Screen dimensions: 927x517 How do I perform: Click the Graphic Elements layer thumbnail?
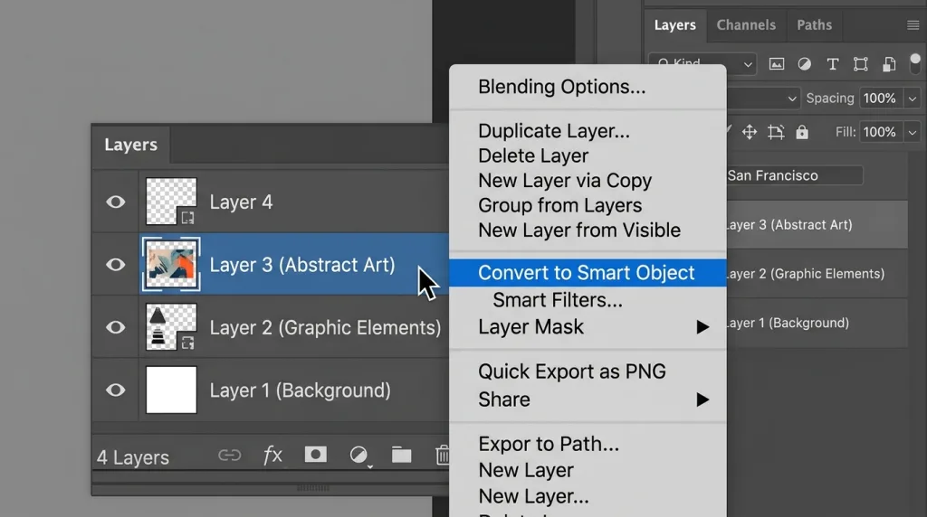171,327
